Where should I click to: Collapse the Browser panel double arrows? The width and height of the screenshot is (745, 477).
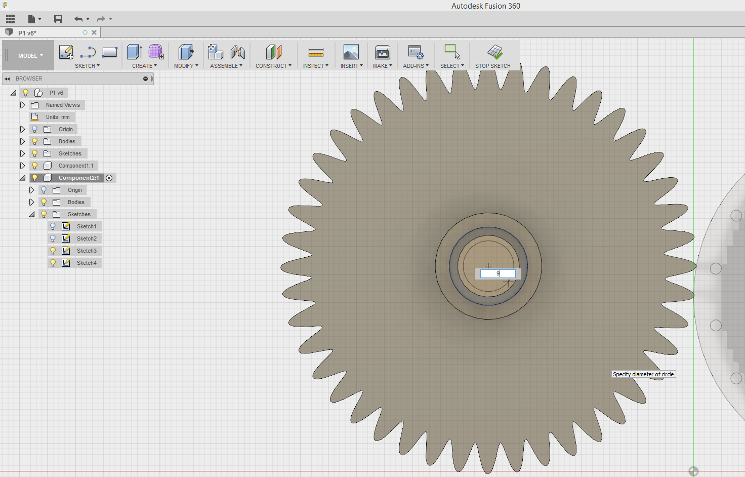(x=8, y=78)
